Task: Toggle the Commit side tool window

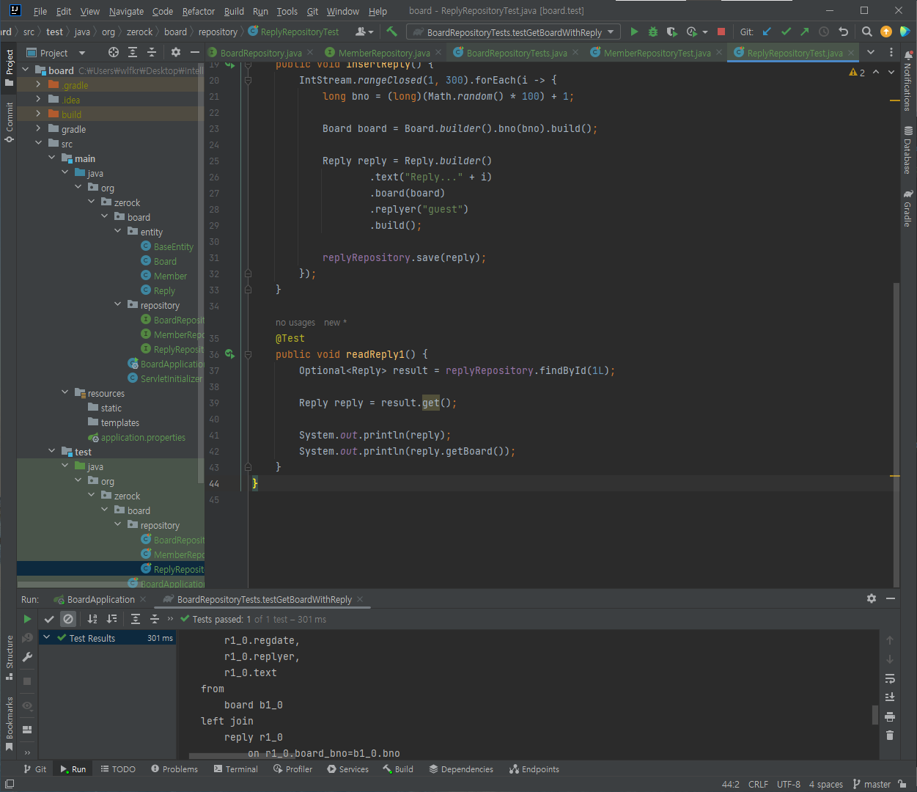Action: pos(9,122)
